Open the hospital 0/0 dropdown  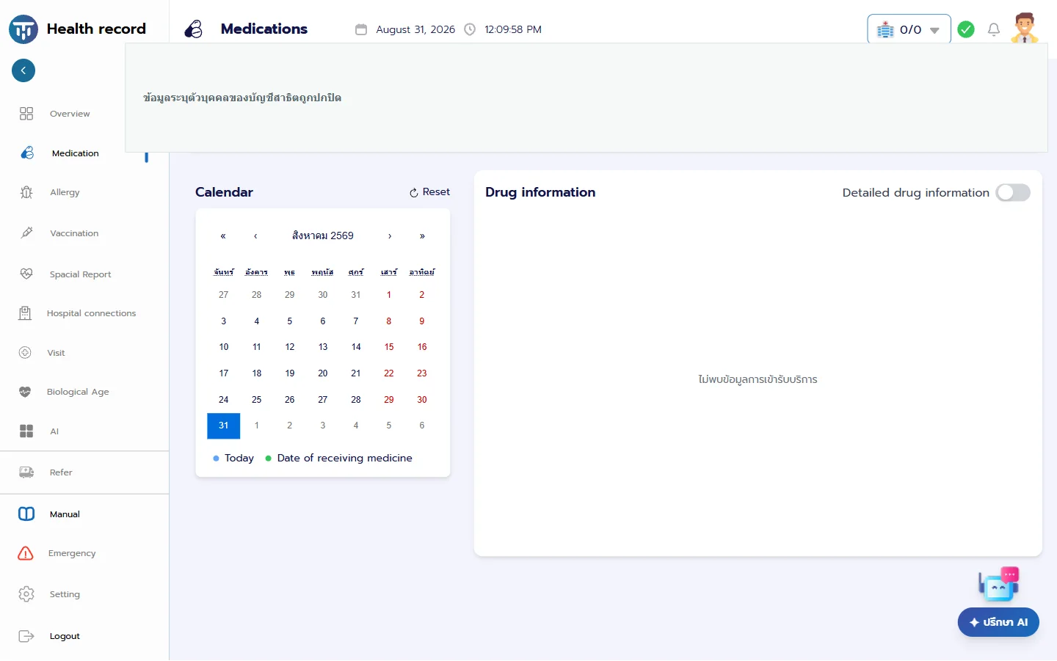point(909,29)
